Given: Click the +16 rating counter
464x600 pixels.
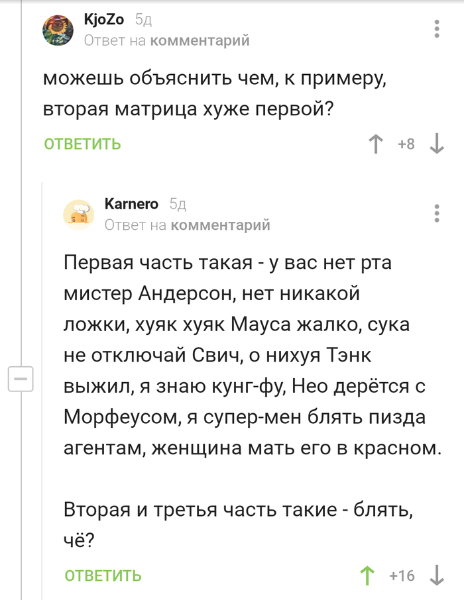Looking at the screenshot, I should (x=402, y=575).
